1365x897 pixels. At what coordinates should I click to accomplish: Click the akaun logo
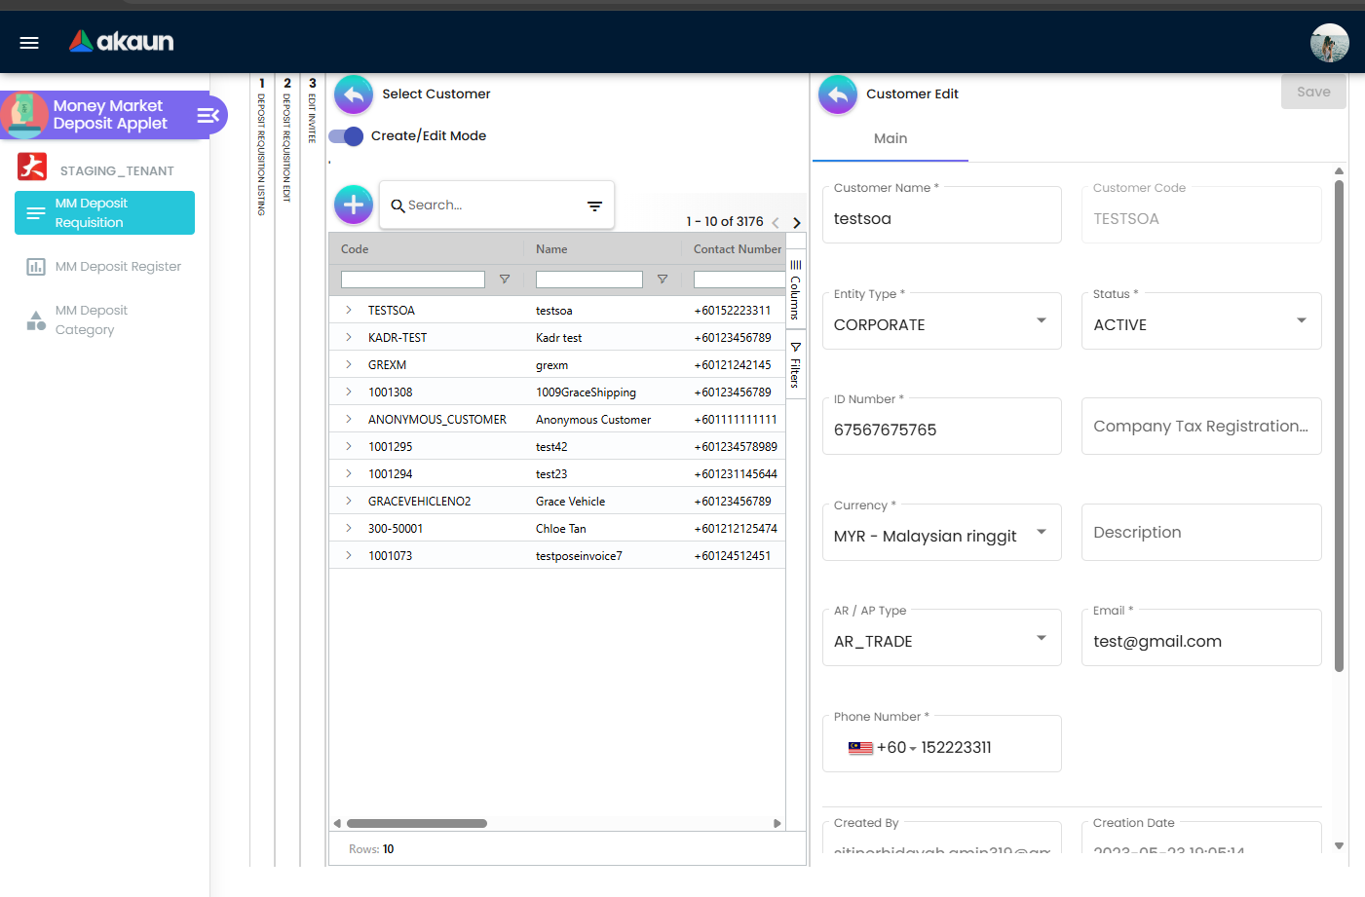pyautogui.click(x=120, y=42)
